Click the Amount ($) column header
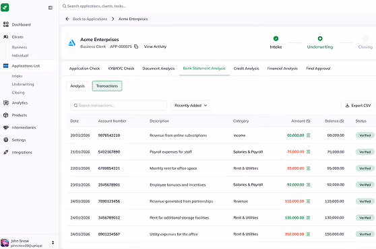The height and width of the screenshot is (249, 376). coord(301,121)
